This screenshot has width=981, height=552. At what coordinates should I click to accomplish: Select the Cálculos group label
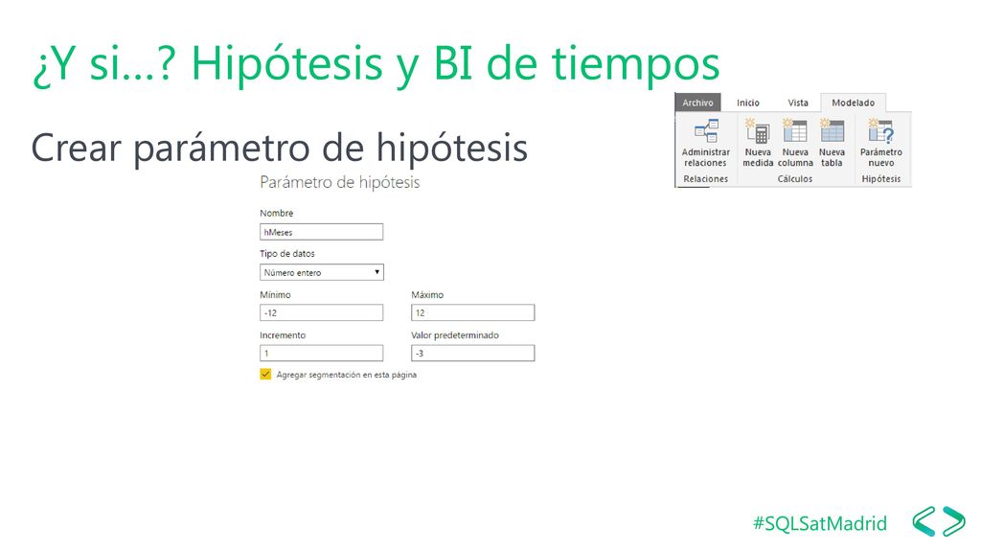coord(794,179)
